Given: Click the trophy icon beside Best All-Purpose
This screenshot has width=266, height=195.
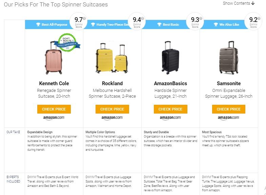Looking at the screenshot, I should [38, 25].
